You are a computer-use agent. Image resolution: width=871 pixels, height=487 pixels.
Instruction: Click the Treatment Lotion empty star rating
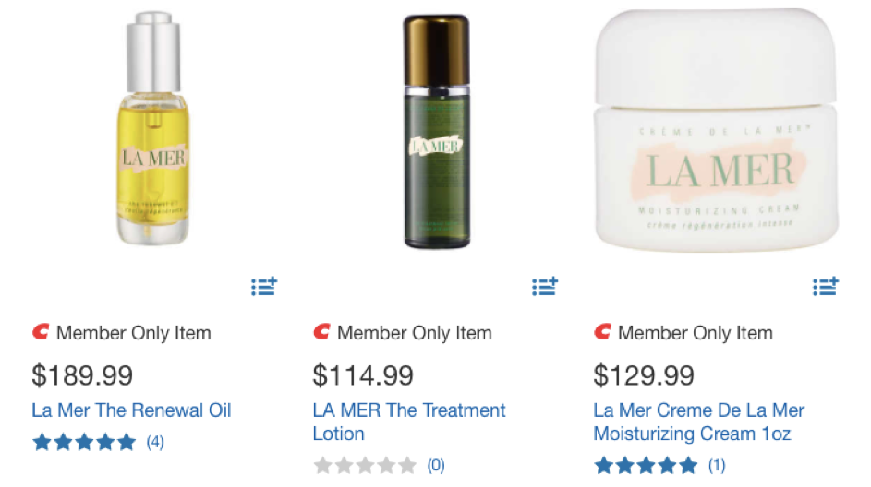pos(365,465)
